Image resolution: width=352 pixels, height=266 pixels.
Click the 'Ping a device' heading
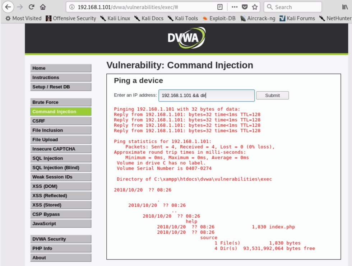click(139, 80)
